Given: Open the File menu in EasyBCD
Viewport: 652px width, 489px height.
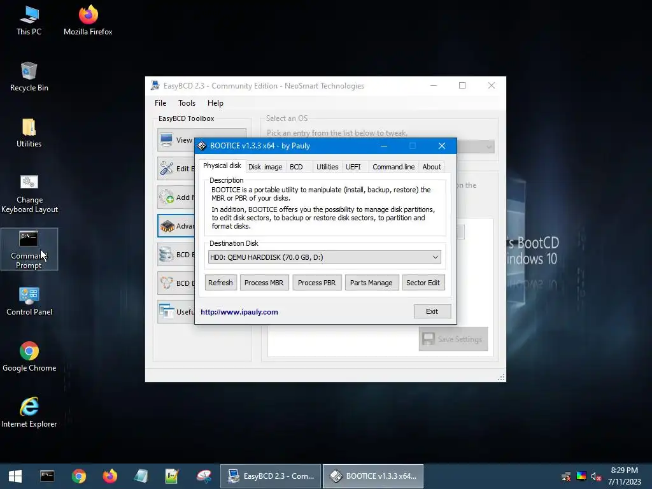Looking at the screenshot, I should (x=160, y=103).
